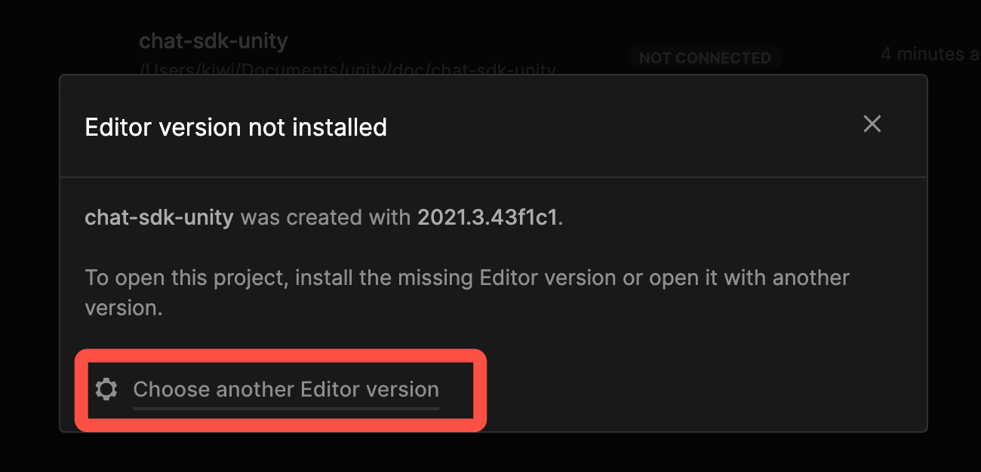Click the final word "version." in the message
The height and width of the screenshot is (472, 981).
tap(124, 308)
